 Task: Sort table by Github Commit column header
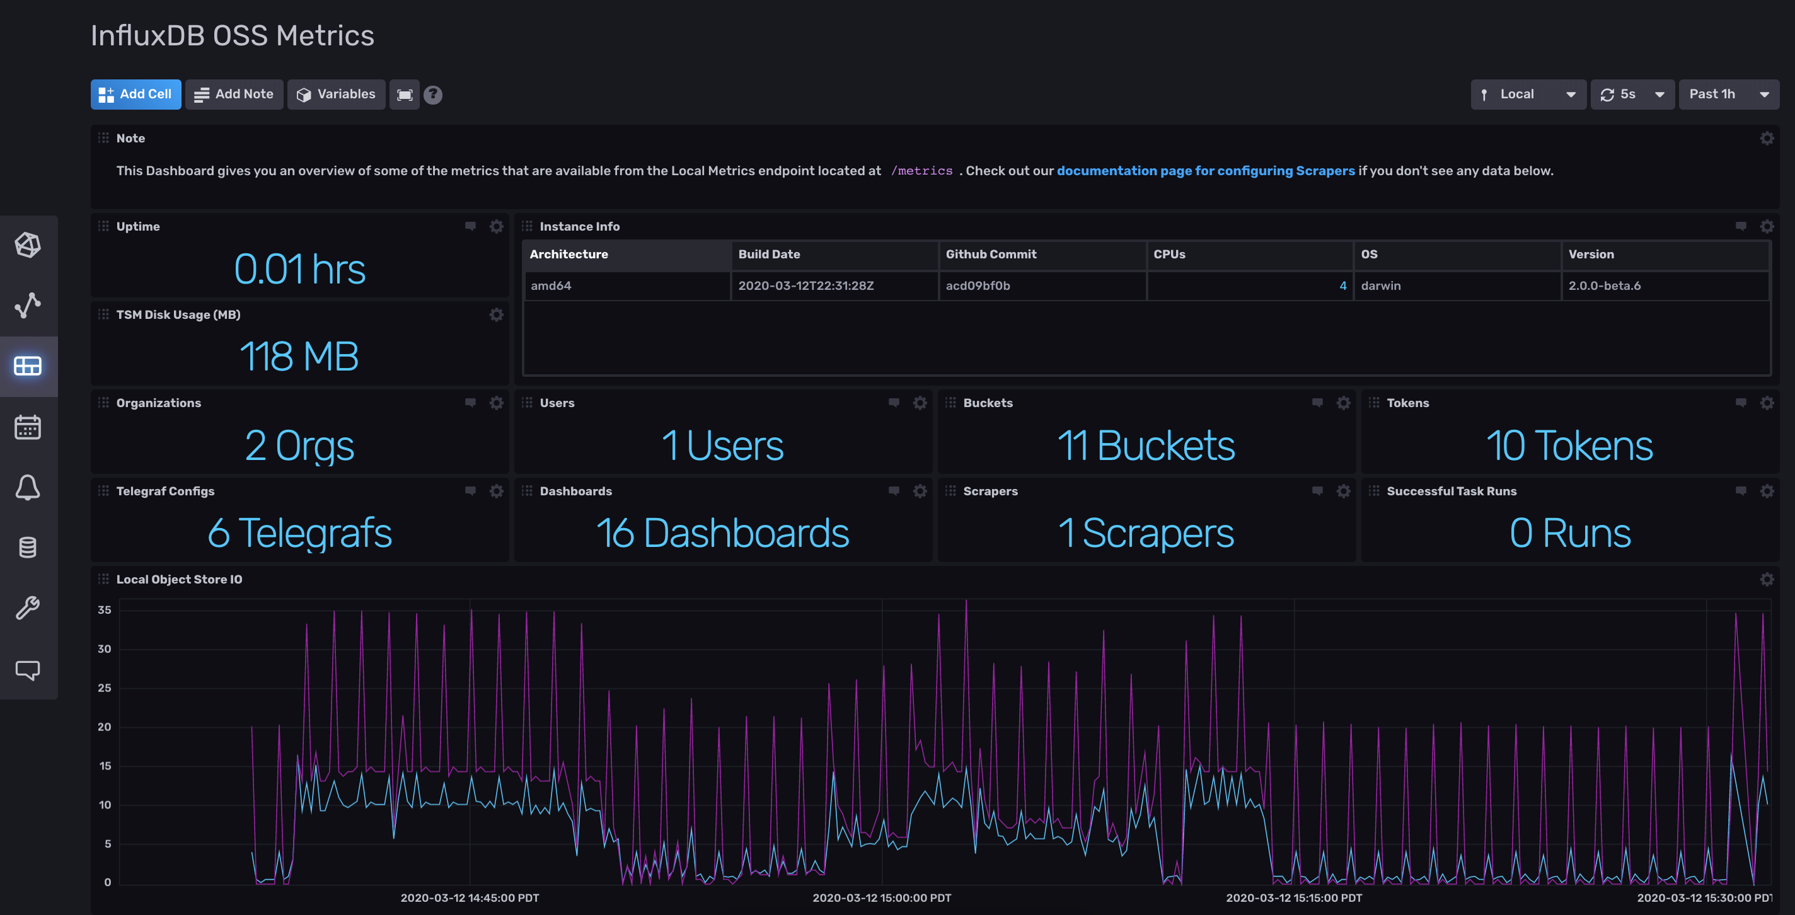click(x=1042, y=255)
